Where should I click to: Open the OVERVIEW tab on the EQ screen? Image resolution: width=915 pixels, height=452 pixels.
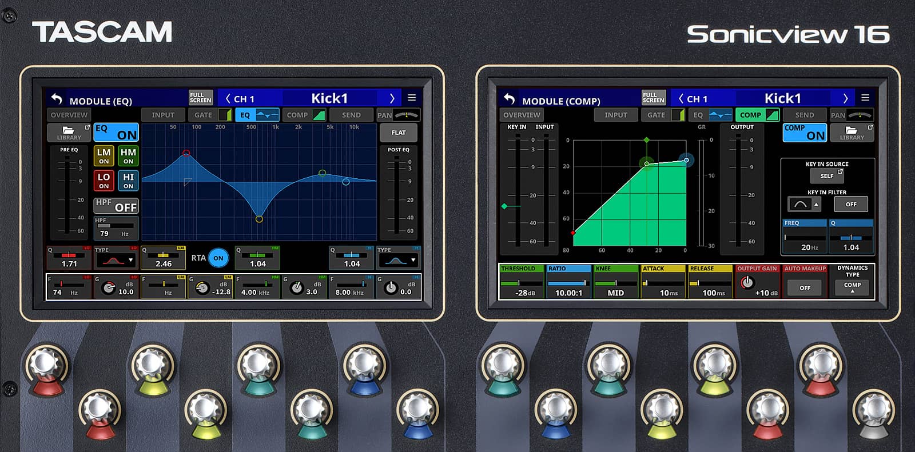(69, 115)
